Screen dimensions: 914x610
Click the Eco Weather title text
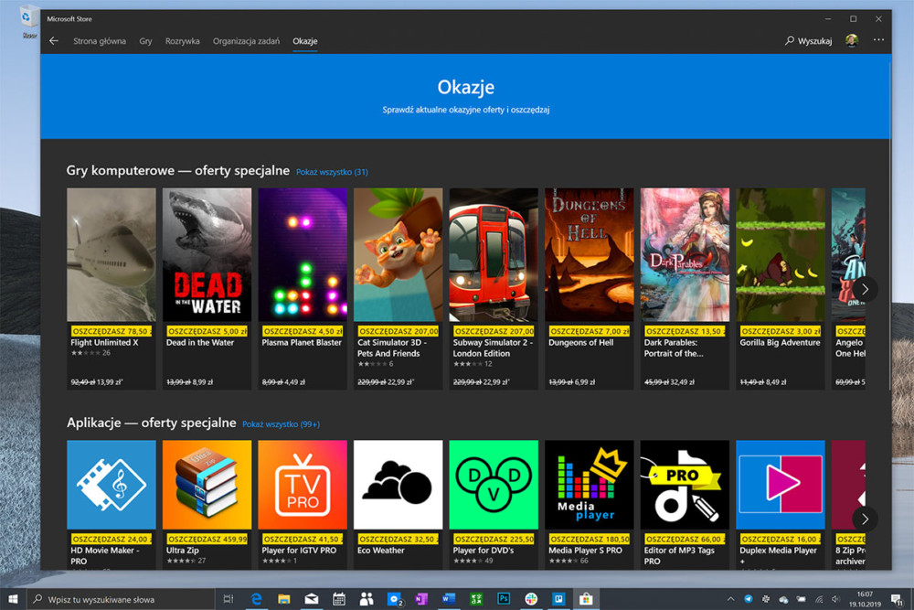pyautogui.click(x=380, y=550)
